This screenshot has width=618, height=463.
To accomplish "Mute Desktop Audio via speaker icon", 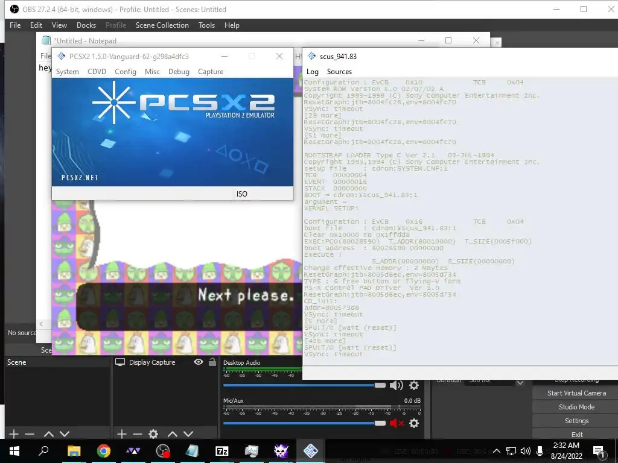I will 396,385.
